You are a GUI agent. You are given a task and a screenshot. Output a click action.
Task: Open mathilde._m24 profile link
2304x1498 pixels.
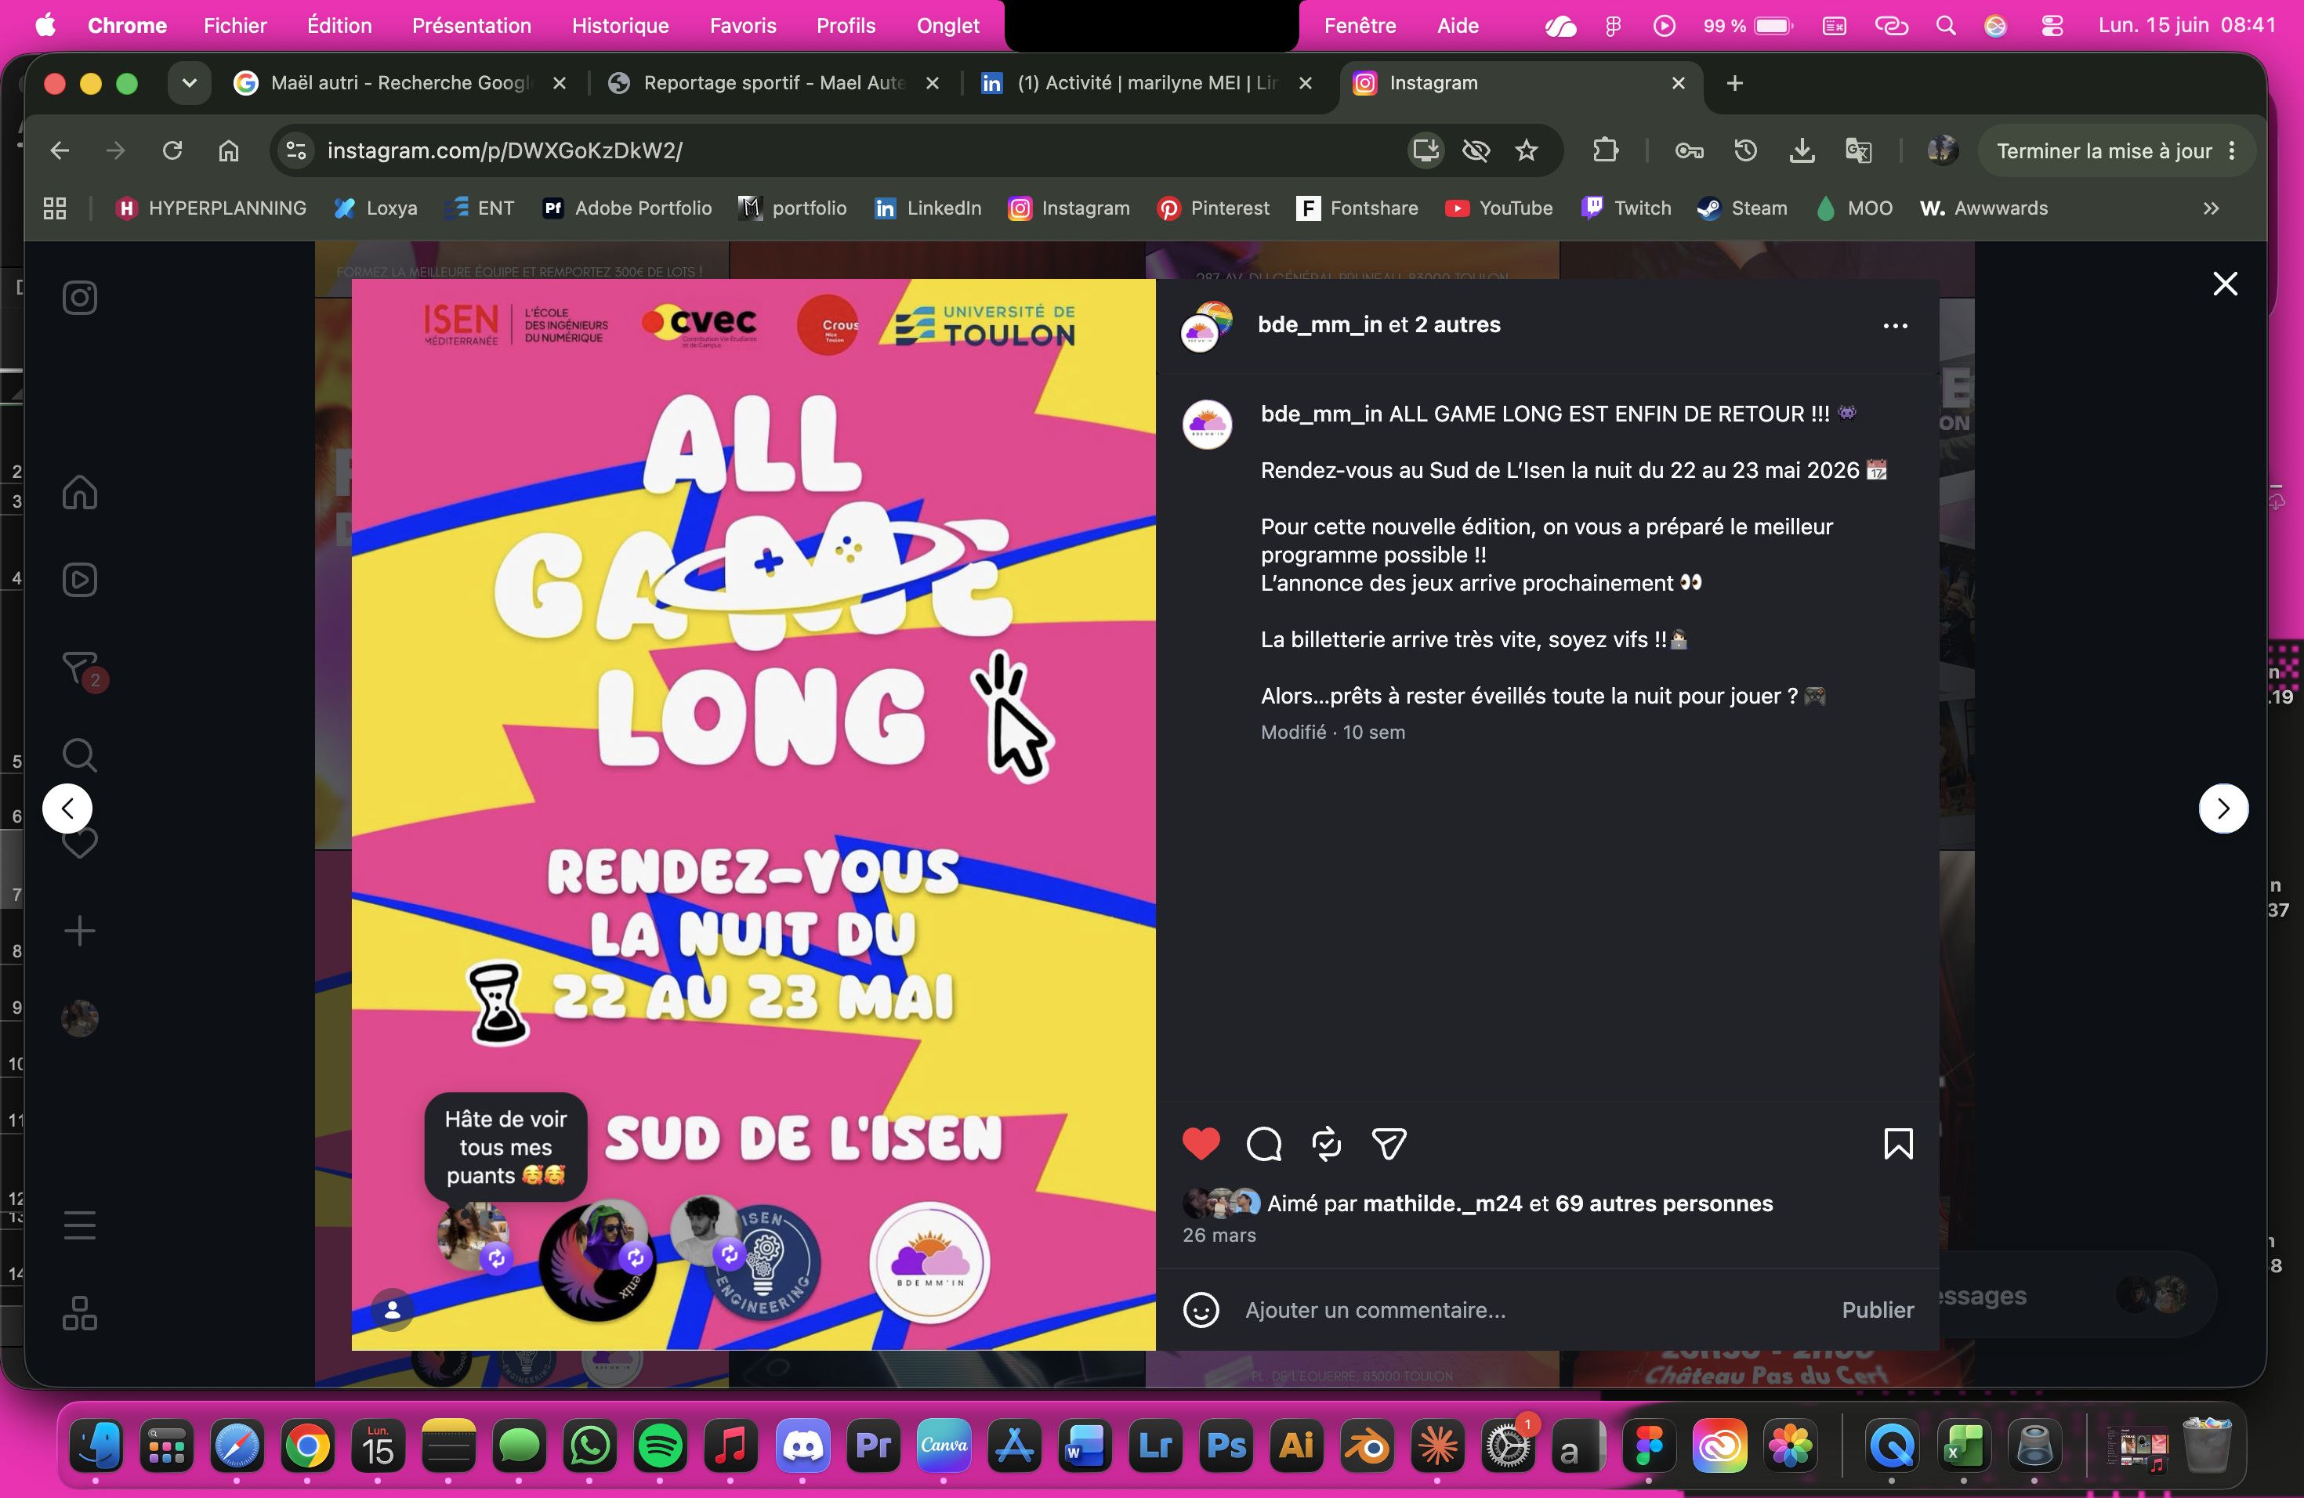tap(1441, 1204)
